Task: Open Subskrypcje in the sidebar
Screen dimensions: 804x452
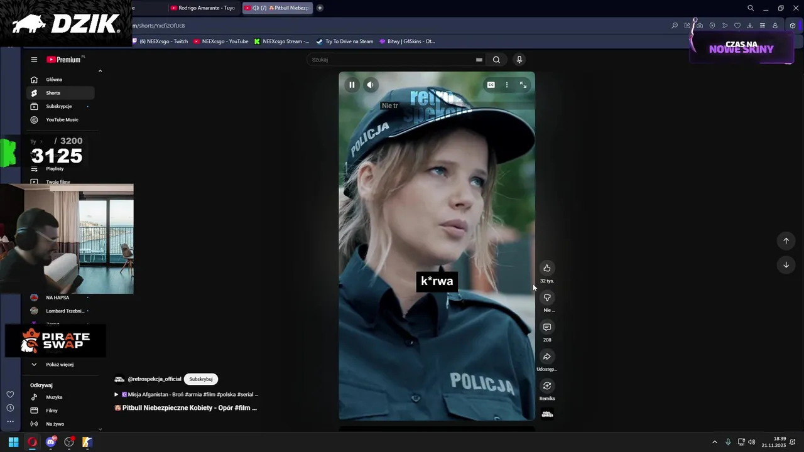Action: click(60, 106)
